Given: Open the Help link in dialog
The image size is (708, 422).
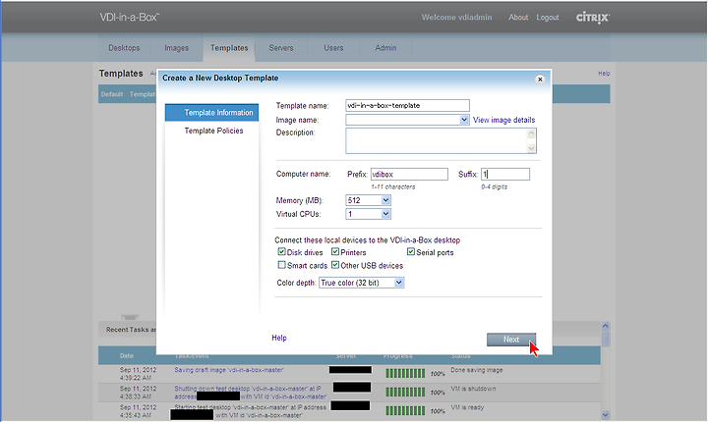Looking at the screenshot, I should click(279, 338).
